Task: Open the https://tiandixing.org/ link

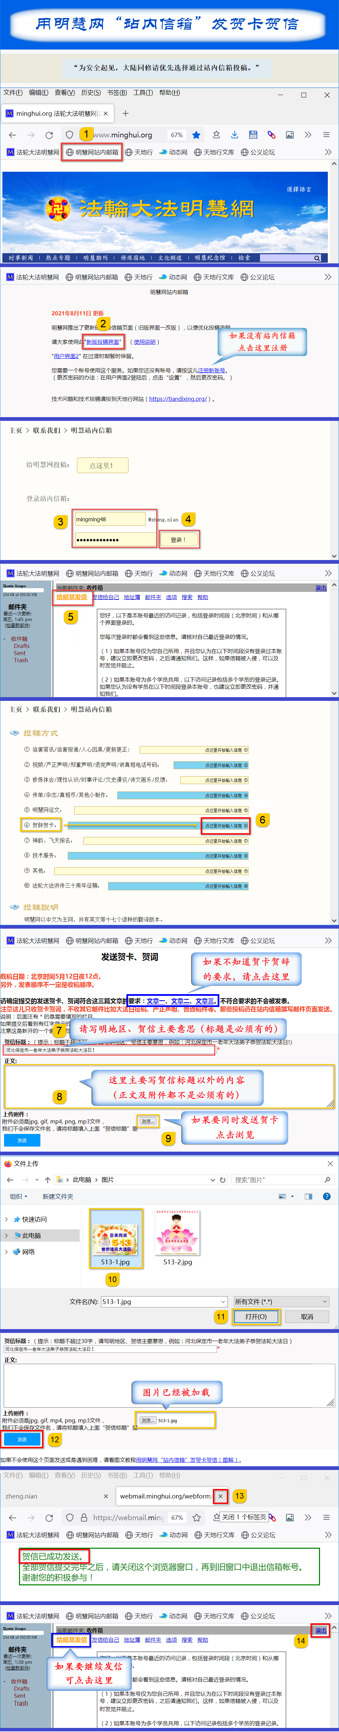Action: coord(178,399)
